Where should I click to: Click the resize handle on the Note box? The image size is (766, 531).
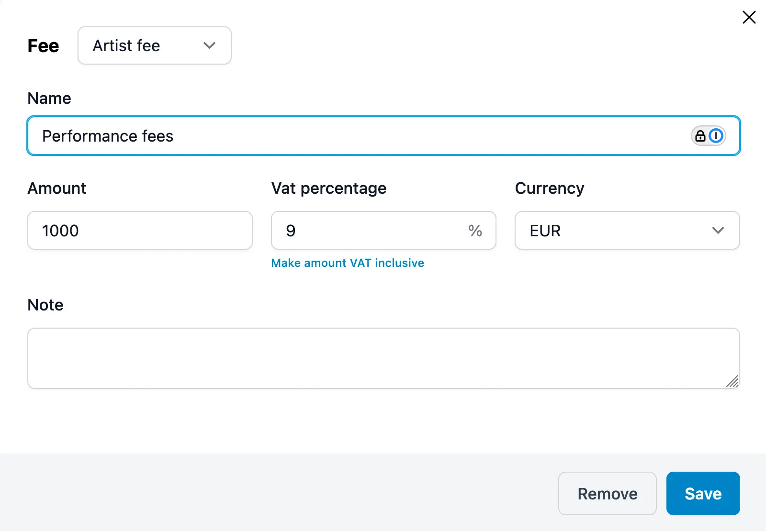tap(732, 382)
